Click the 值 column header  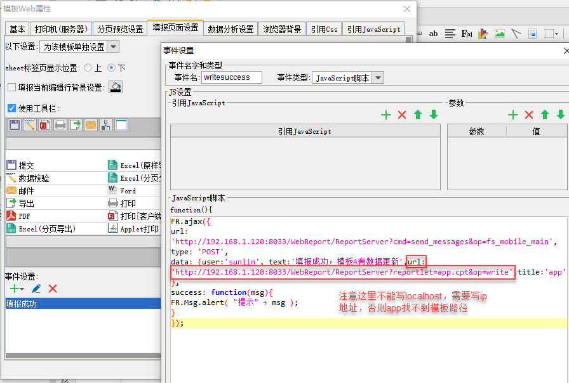(536, 131)
